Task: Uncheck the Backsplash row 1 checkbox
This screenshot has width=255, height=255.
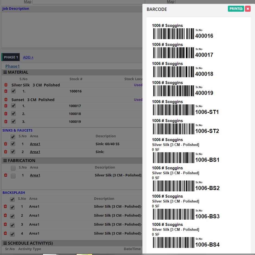Action: 12,207
